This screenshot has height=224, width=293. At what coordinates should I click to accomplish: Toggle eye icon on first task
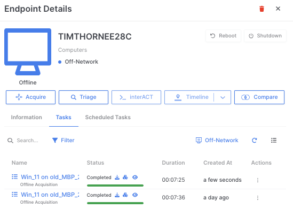coord(135,177)
